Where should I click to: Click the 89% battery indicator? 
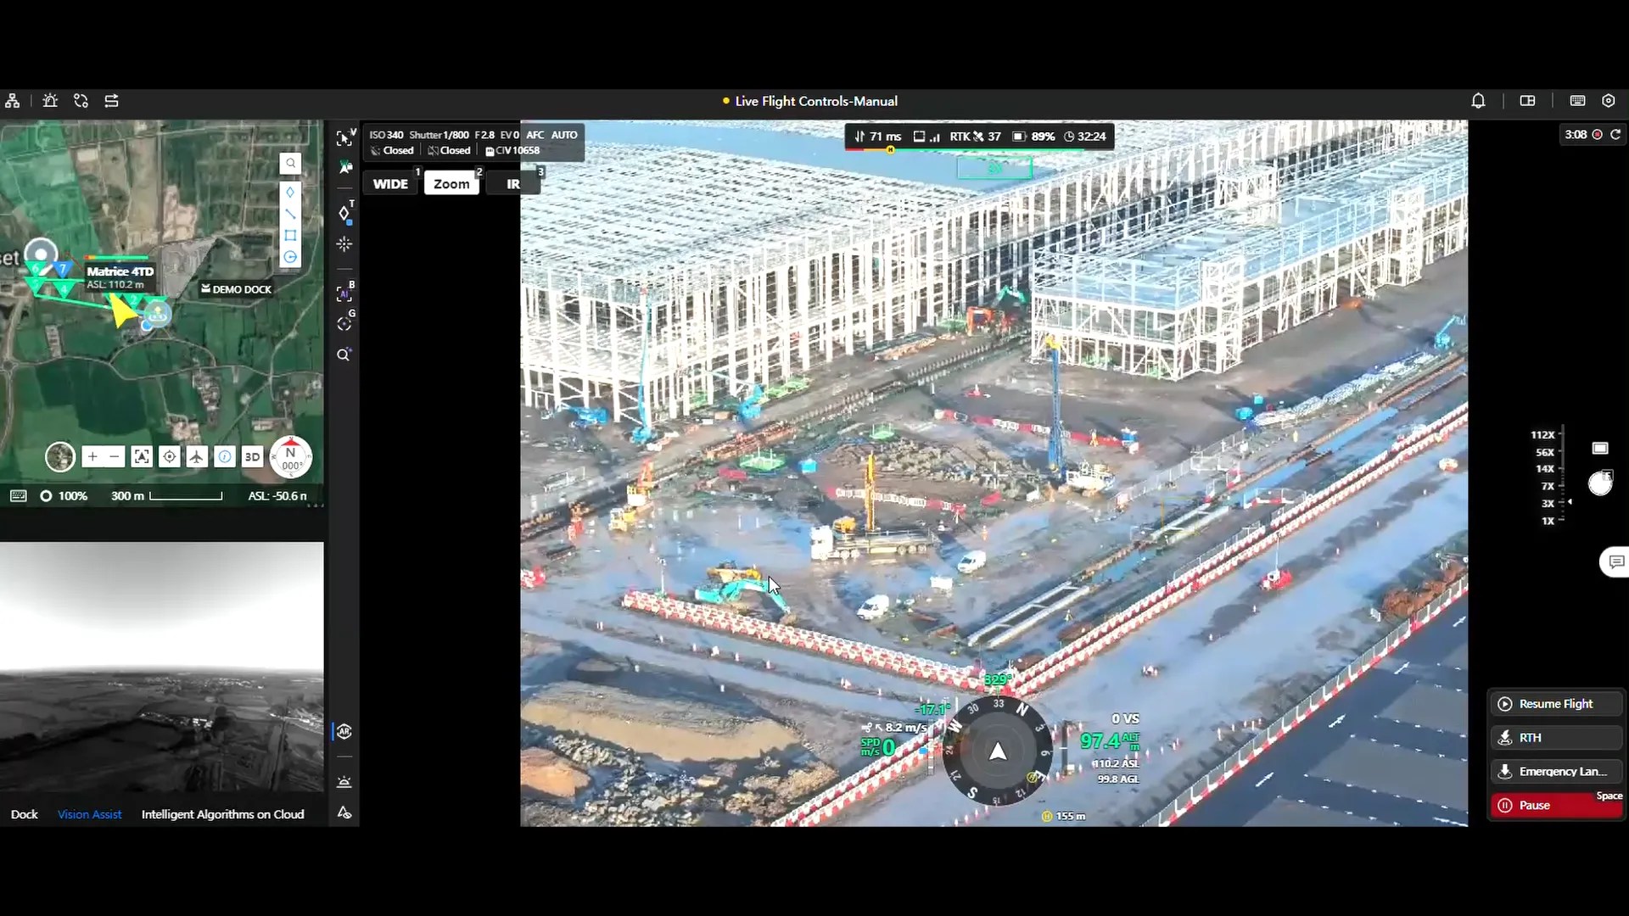click(1033, 137)
